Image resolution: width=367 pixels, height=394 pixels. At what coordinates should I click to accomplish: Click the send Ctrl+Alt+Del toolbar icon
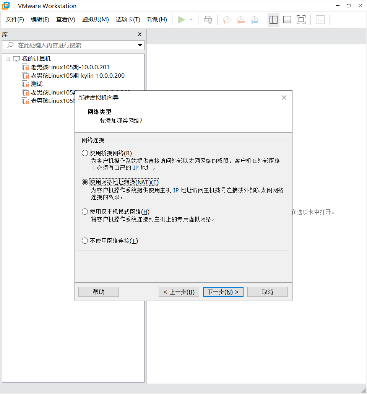[208, 20]
